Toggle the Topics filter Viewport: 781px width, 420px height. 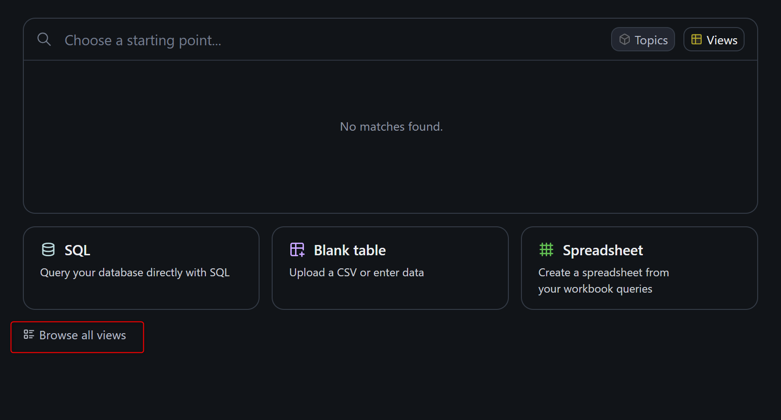(643, 40)
